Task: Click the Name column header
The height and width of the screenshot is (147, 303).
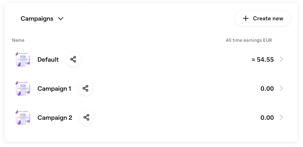Action: pyautogui.click(x=18, y=40)
